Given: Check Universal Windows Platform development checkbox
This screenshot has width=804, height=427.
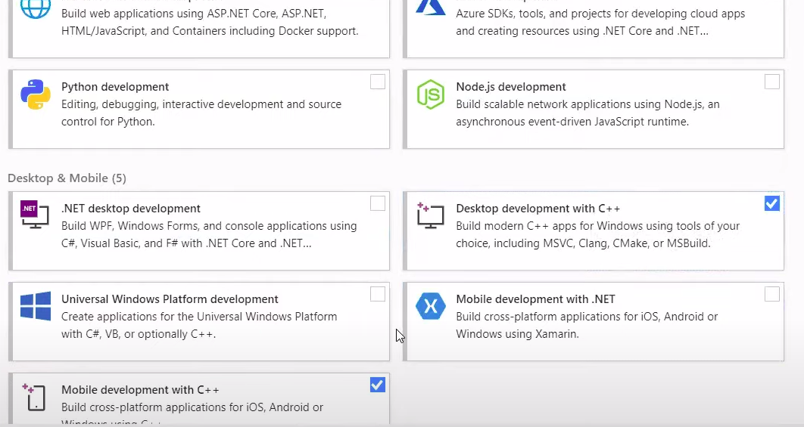Looking at the screenshot, I should [x=377, y=294].
